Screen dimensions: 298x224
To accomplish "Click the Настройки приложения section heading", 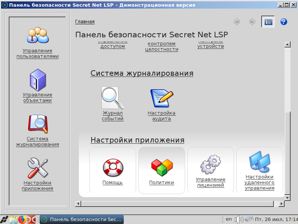I will coord(137,140).
